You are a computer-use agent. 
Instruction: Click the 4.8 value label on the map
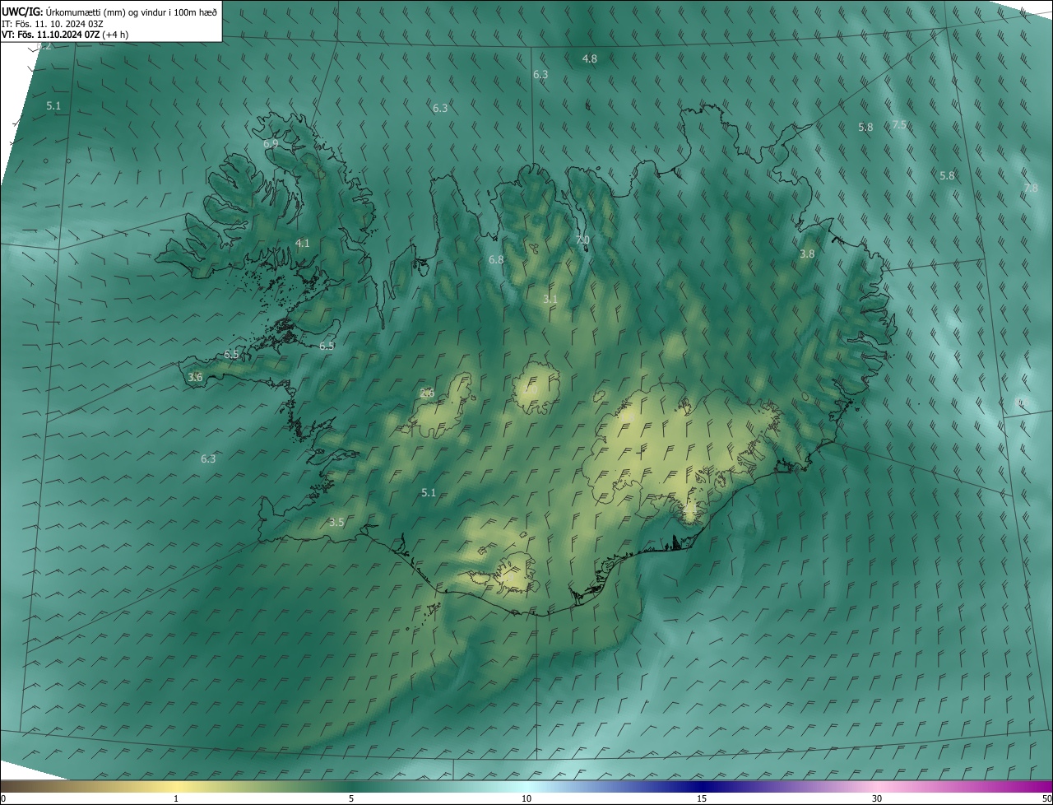(590, 58)
